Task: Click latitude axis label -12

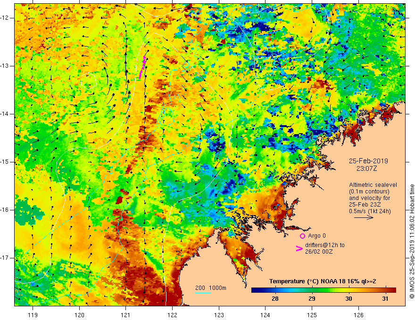Action: point(5,18)
